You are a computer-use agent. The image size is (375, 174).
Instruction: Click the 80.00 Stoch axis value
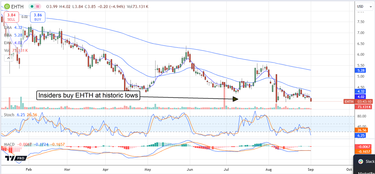point(362,116)
